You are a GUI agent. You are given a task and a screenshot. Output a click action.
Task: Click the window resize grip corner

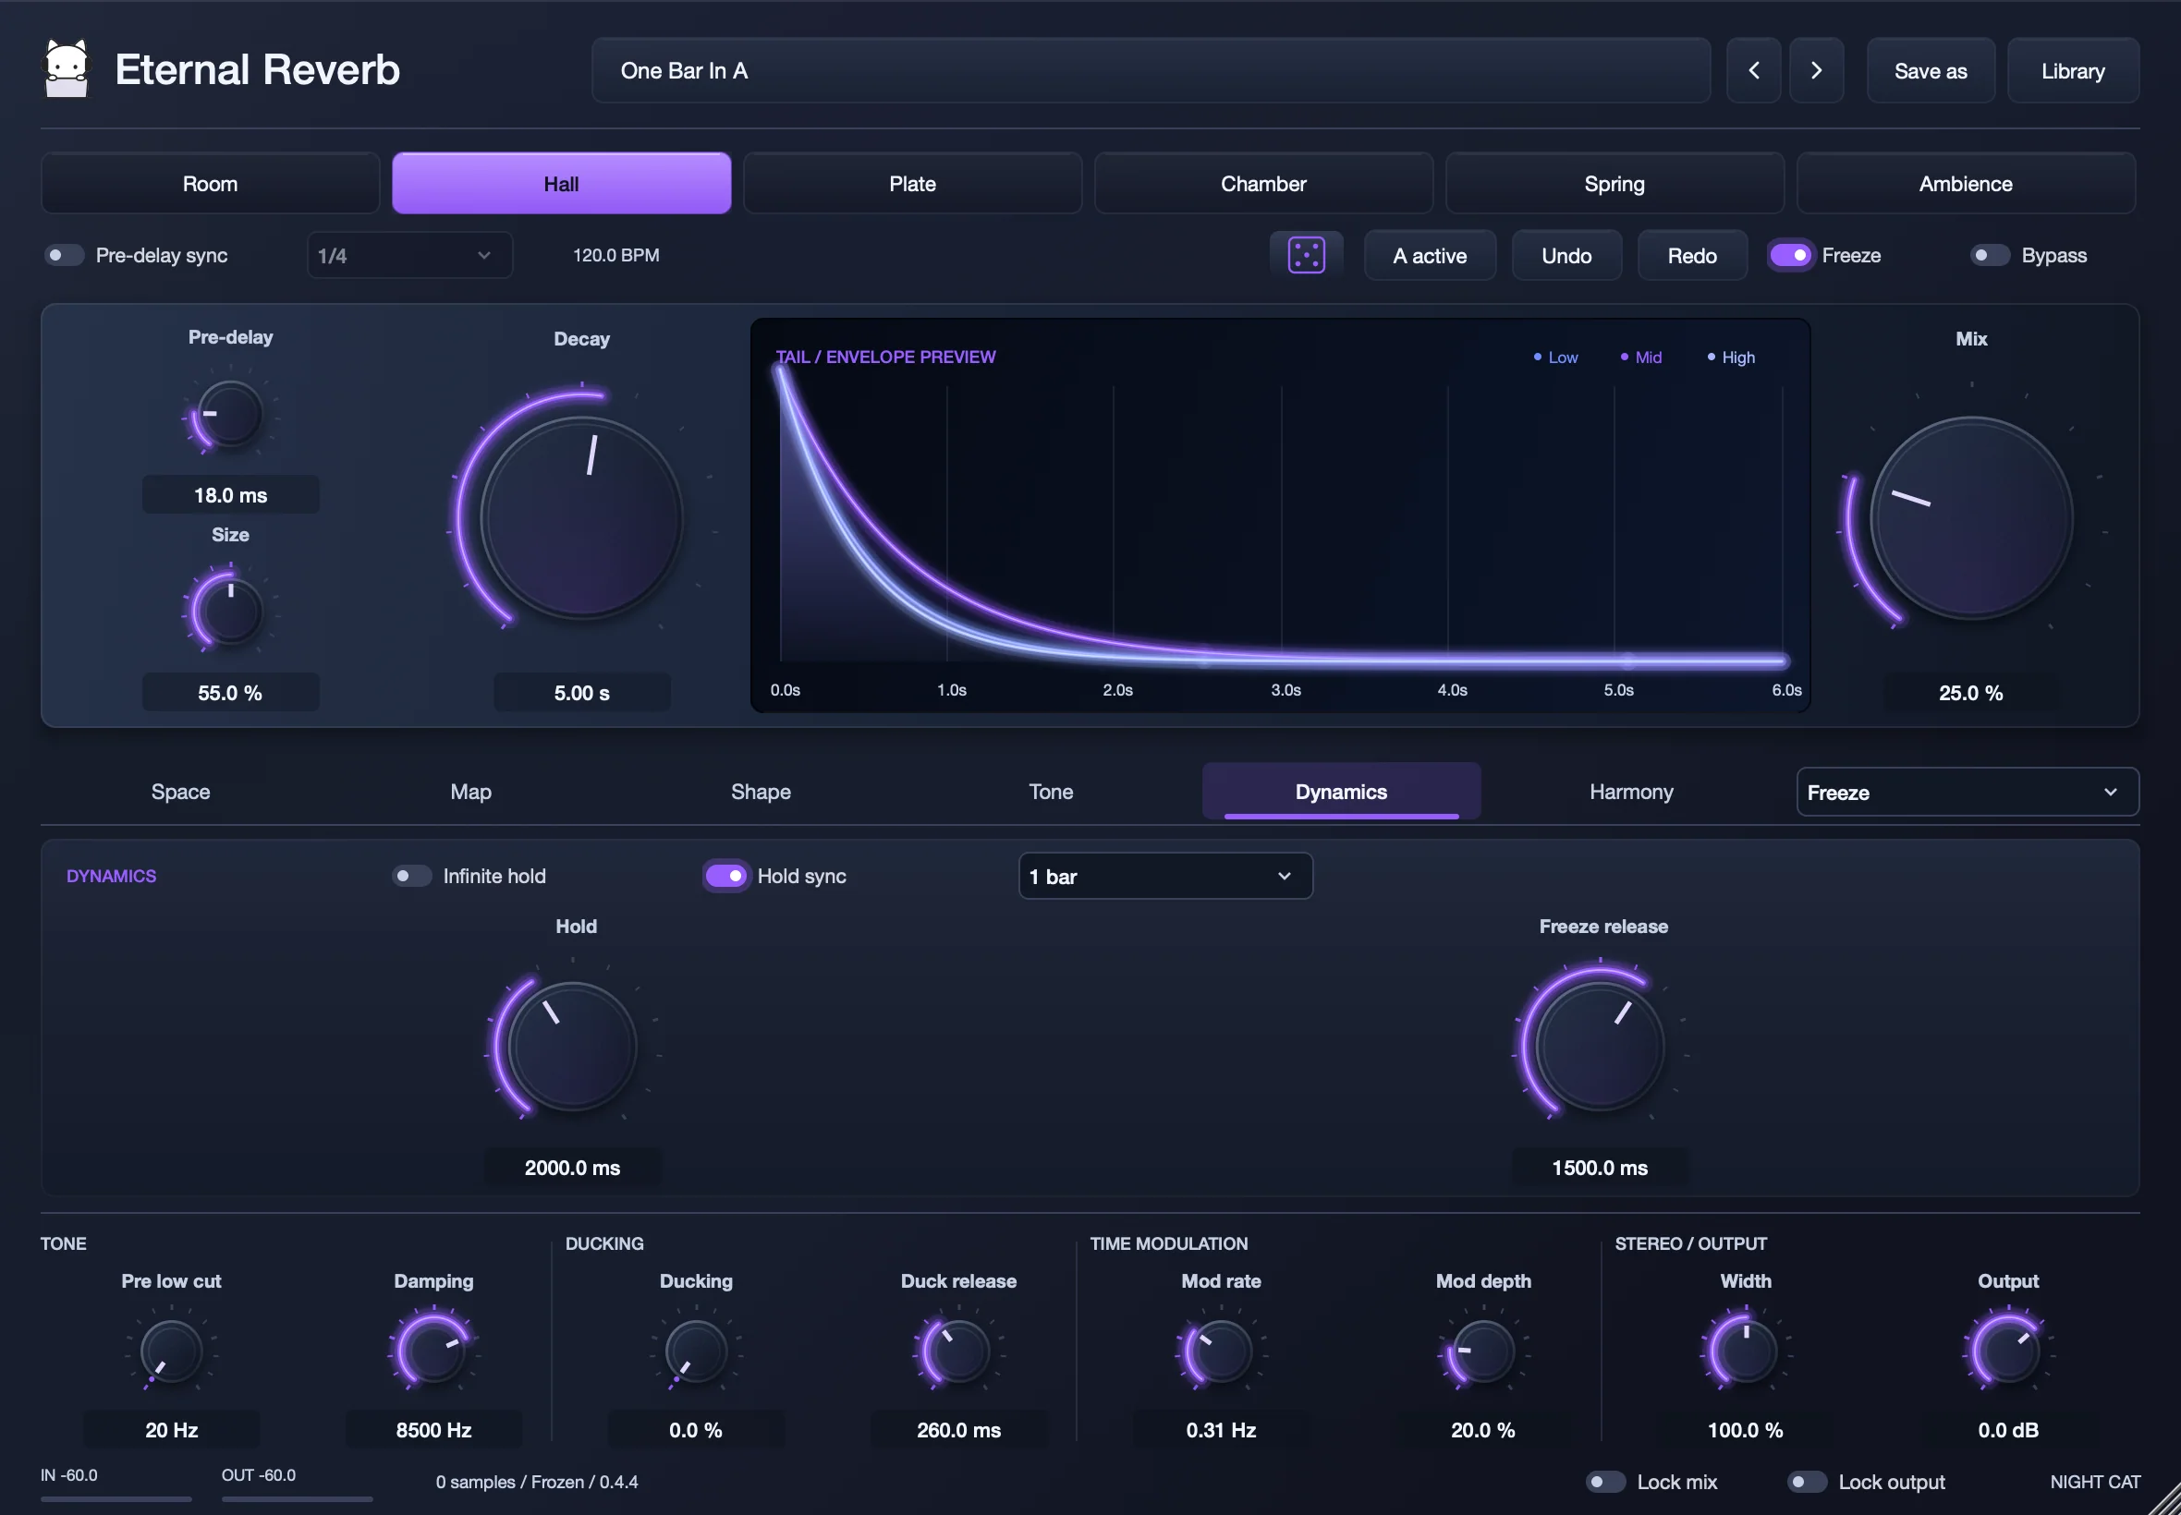point(2165,1500)
